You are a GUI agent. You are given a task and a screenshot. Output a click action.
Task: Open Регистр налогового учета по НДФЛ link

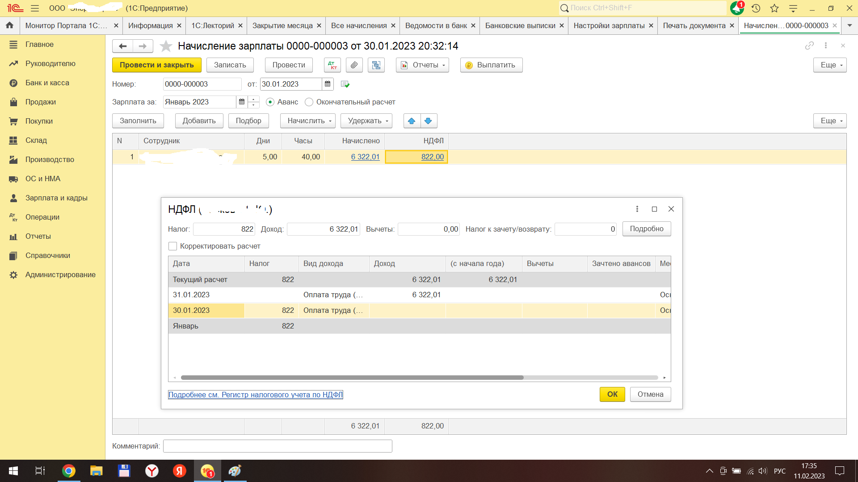click(x=255, y=395)
